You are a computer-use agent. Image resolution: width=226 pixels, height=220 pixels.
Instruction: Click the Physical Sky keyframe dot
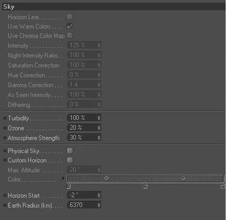tap(5, 151)
